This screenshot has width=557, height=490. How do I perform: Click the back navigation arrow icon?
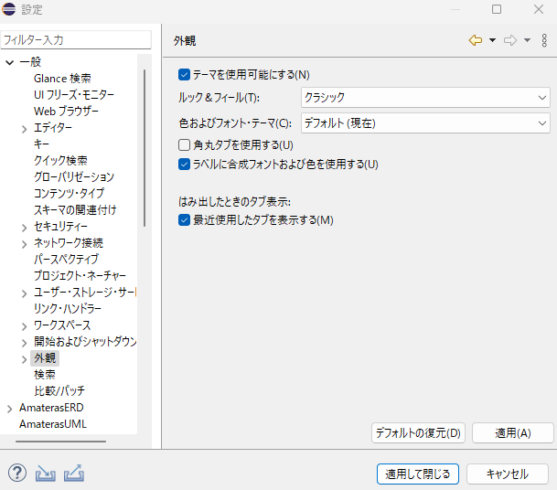tap(476, 40)
